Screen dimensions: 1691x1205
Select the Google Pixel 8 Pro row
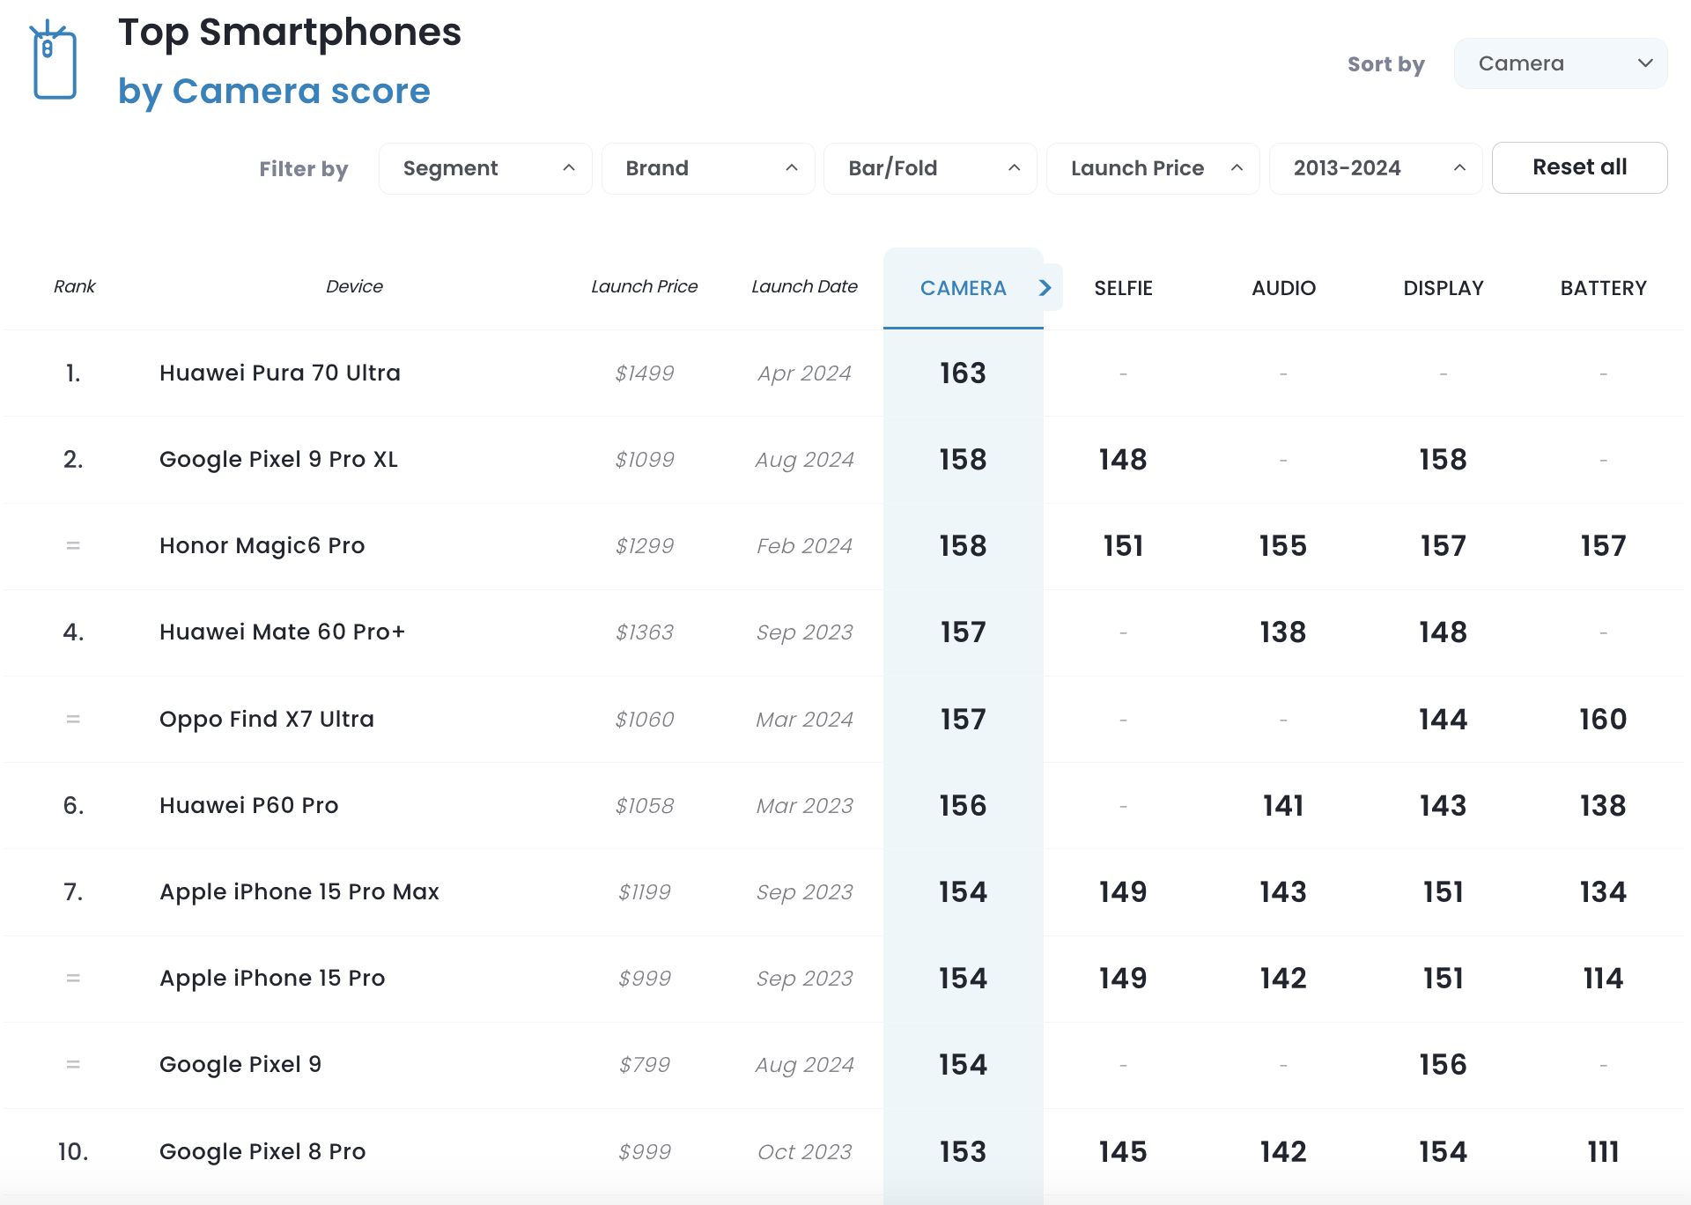click(845, 1150)
